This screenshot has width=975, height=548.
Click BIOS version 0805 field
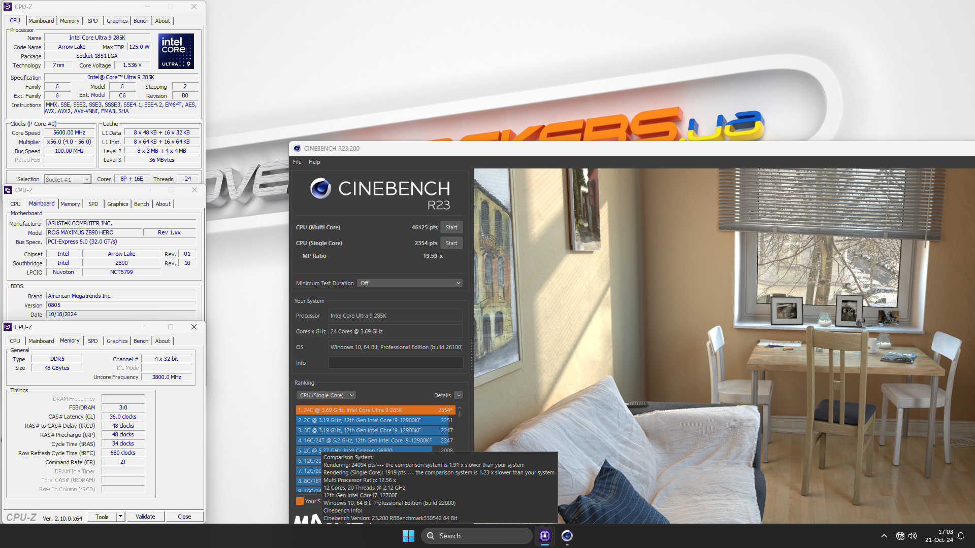(x=121, y=305)
